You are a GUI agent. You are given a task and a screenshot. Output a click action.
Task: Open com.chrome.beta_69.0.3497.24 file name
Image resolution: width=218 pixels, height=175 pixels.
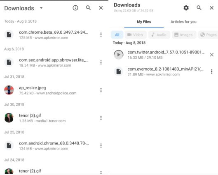(54, 32)
